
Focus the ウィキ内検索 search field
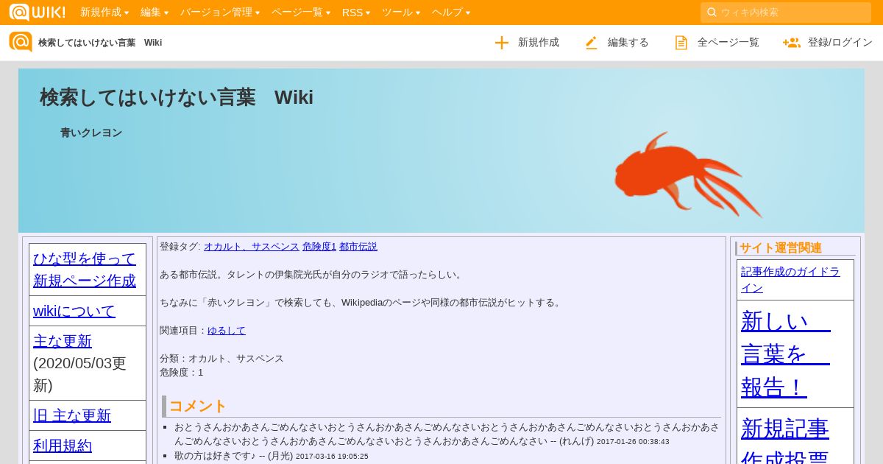(x=786, y=13)
